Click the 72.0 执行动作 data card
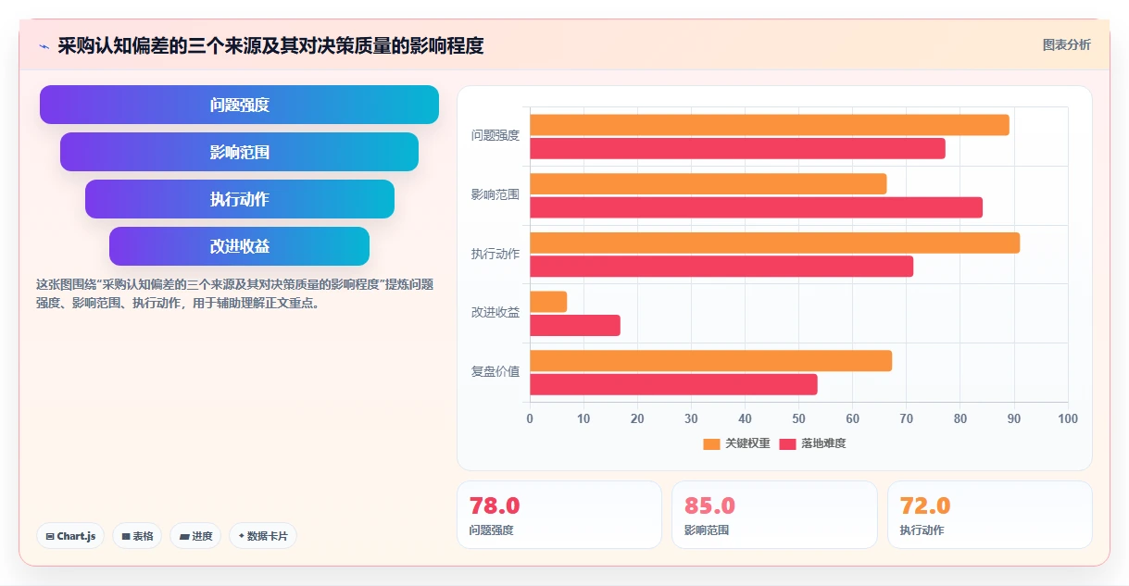This screenshot has width=1129, height=586. click(x=990, y=515)
